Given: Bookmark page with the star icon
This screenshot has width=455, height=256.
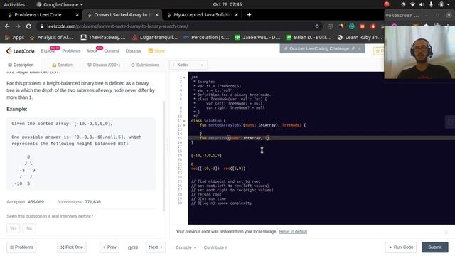Looking at the screenshot, I should pyautogui.click(x=317, y=26).
